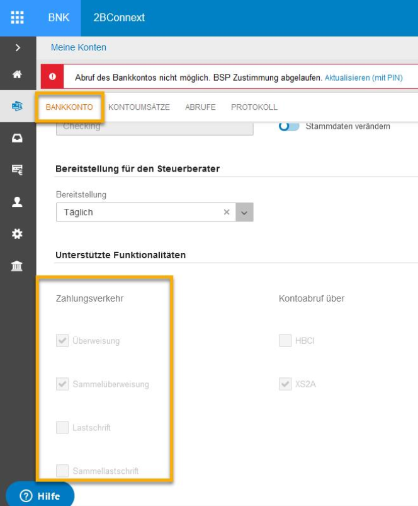Open the Hilfe help button
The width and height of the screenshot is (418, 506).
40,495
